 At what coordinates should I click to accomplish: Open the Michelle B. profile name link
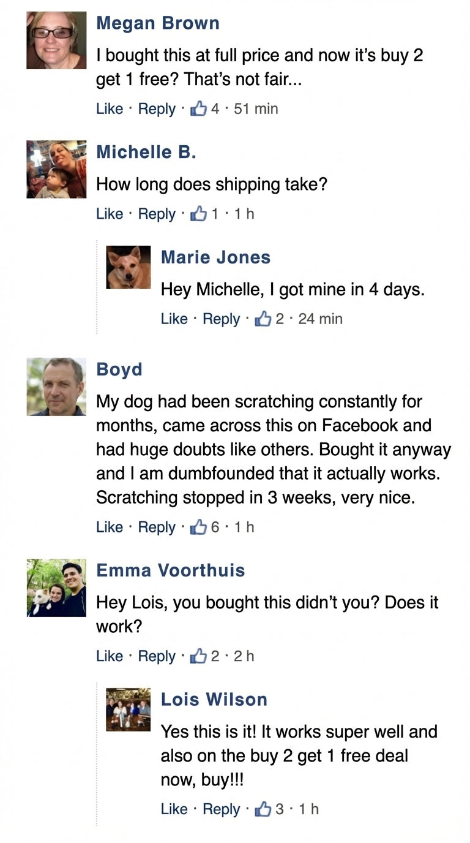(146, 152)
